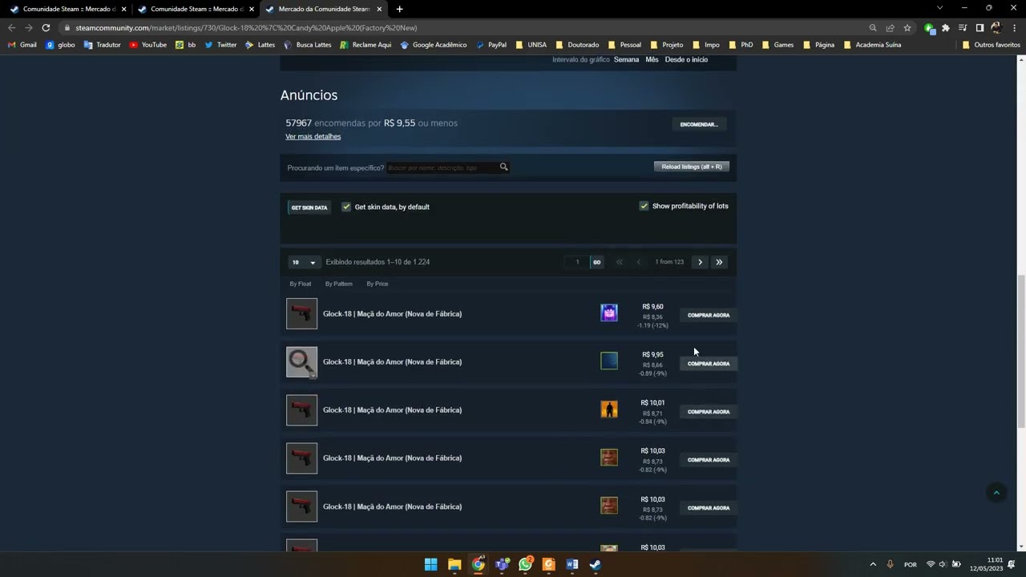Set chart interval to Mês

point(652,59)
